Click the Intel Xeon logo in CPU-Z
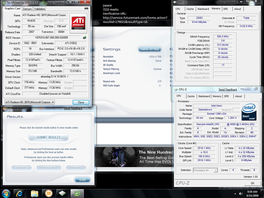The image size is (264, 198). (x=249, y=112)
